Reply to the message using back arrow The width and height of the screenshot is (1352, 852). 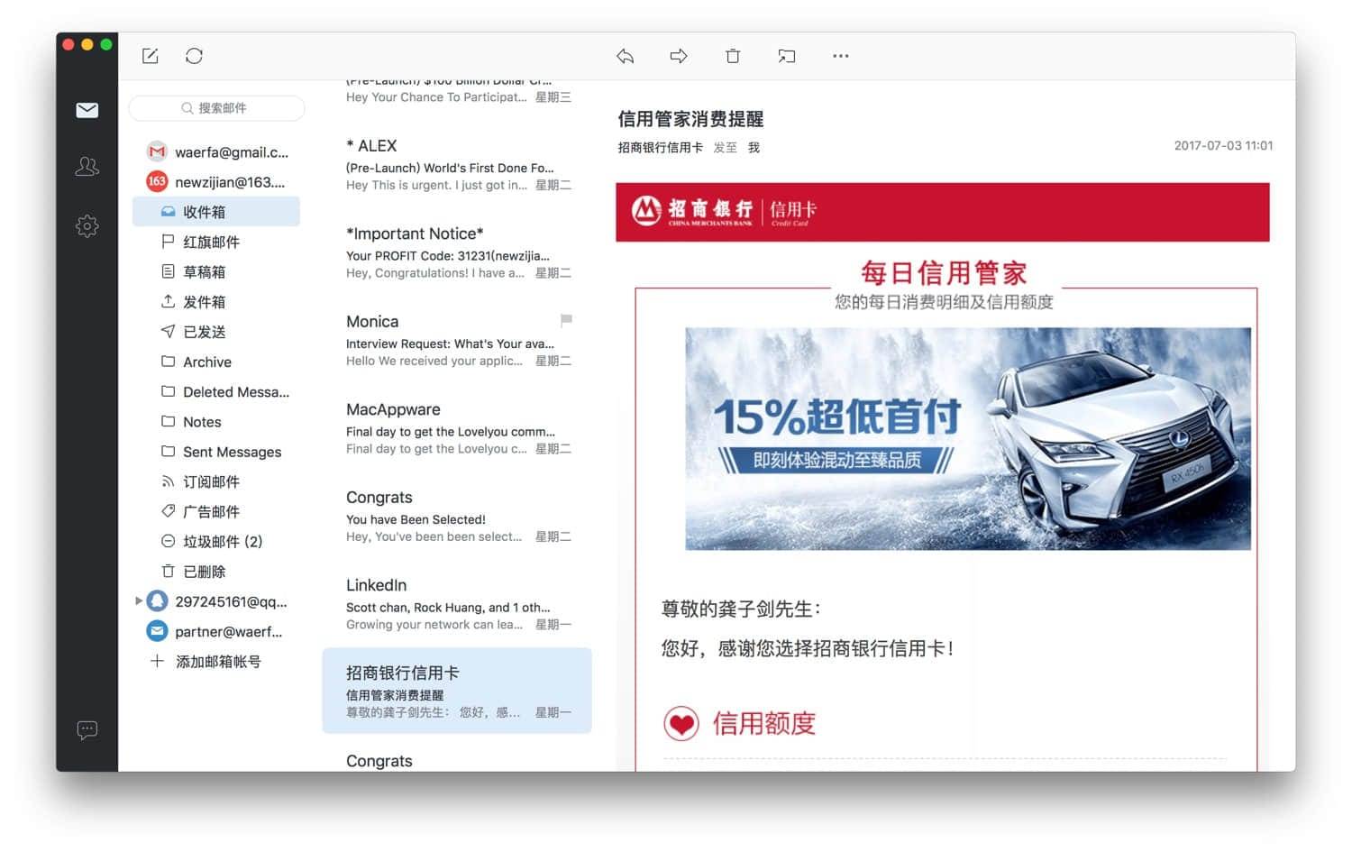pos(625,56)
